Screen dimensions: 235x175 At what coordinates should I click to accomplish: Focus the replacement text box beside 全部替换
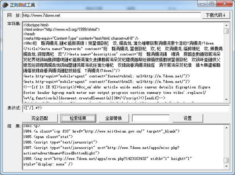(145, 118)
